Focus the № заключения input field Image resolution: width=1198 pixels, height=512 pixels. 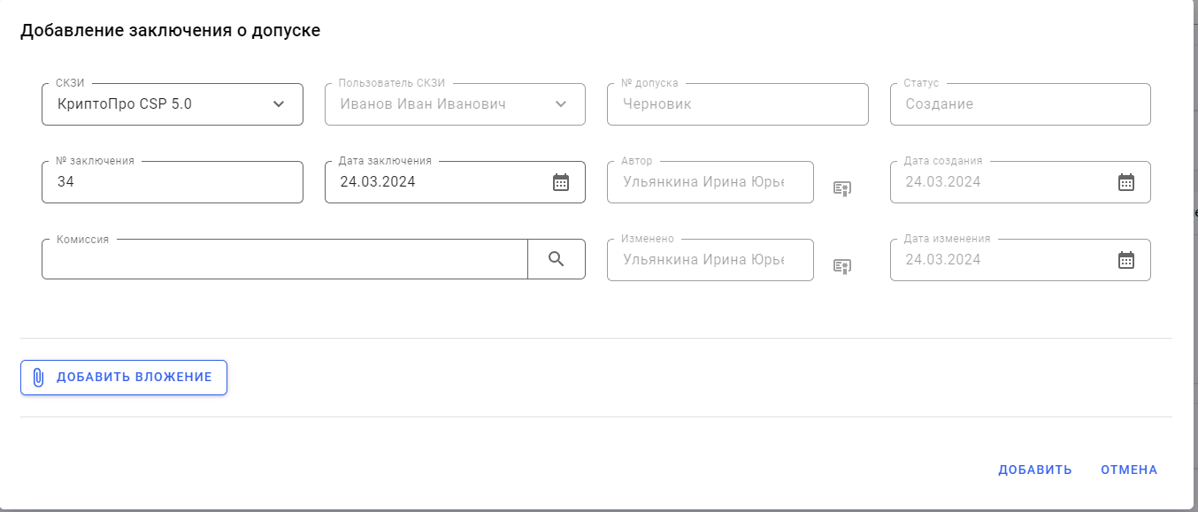tap(172, 182)
